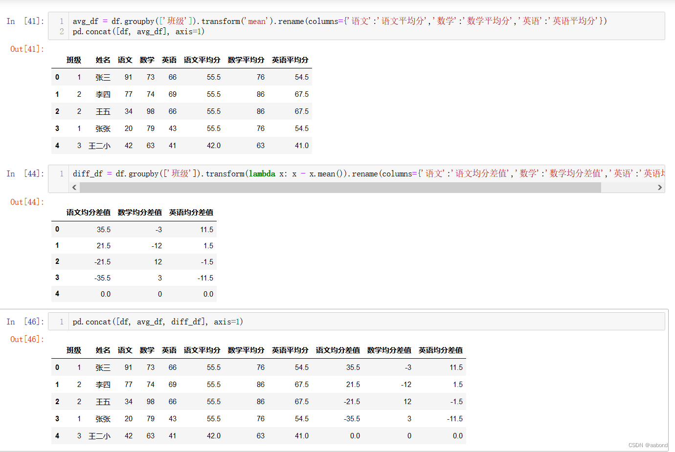This screenshot has height=452, width=675.
Task: Click the horizontal scrollbar thumb in cell 44
Action: click(340, 188)
